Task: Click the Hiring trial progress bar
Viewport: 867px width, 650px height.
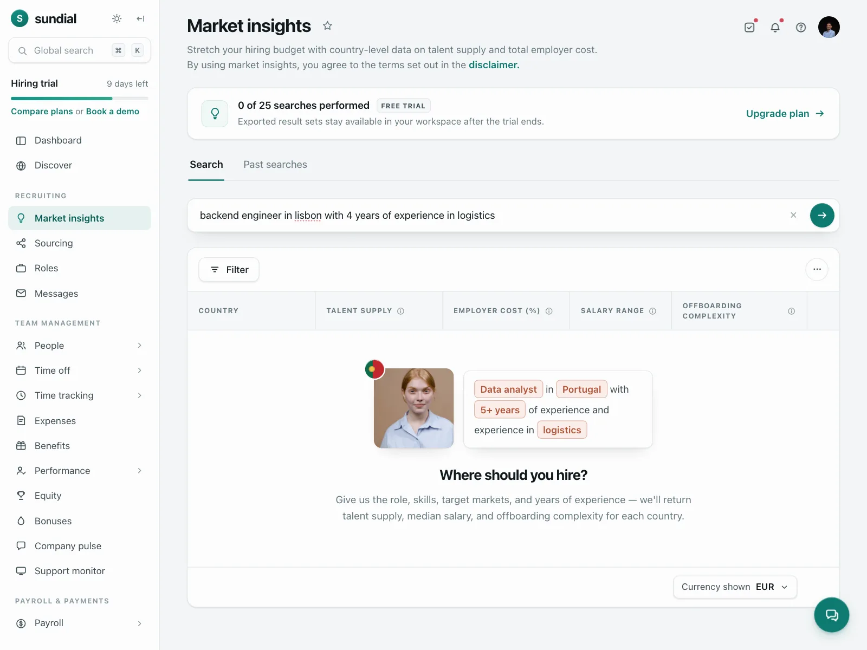Action: 80,99
